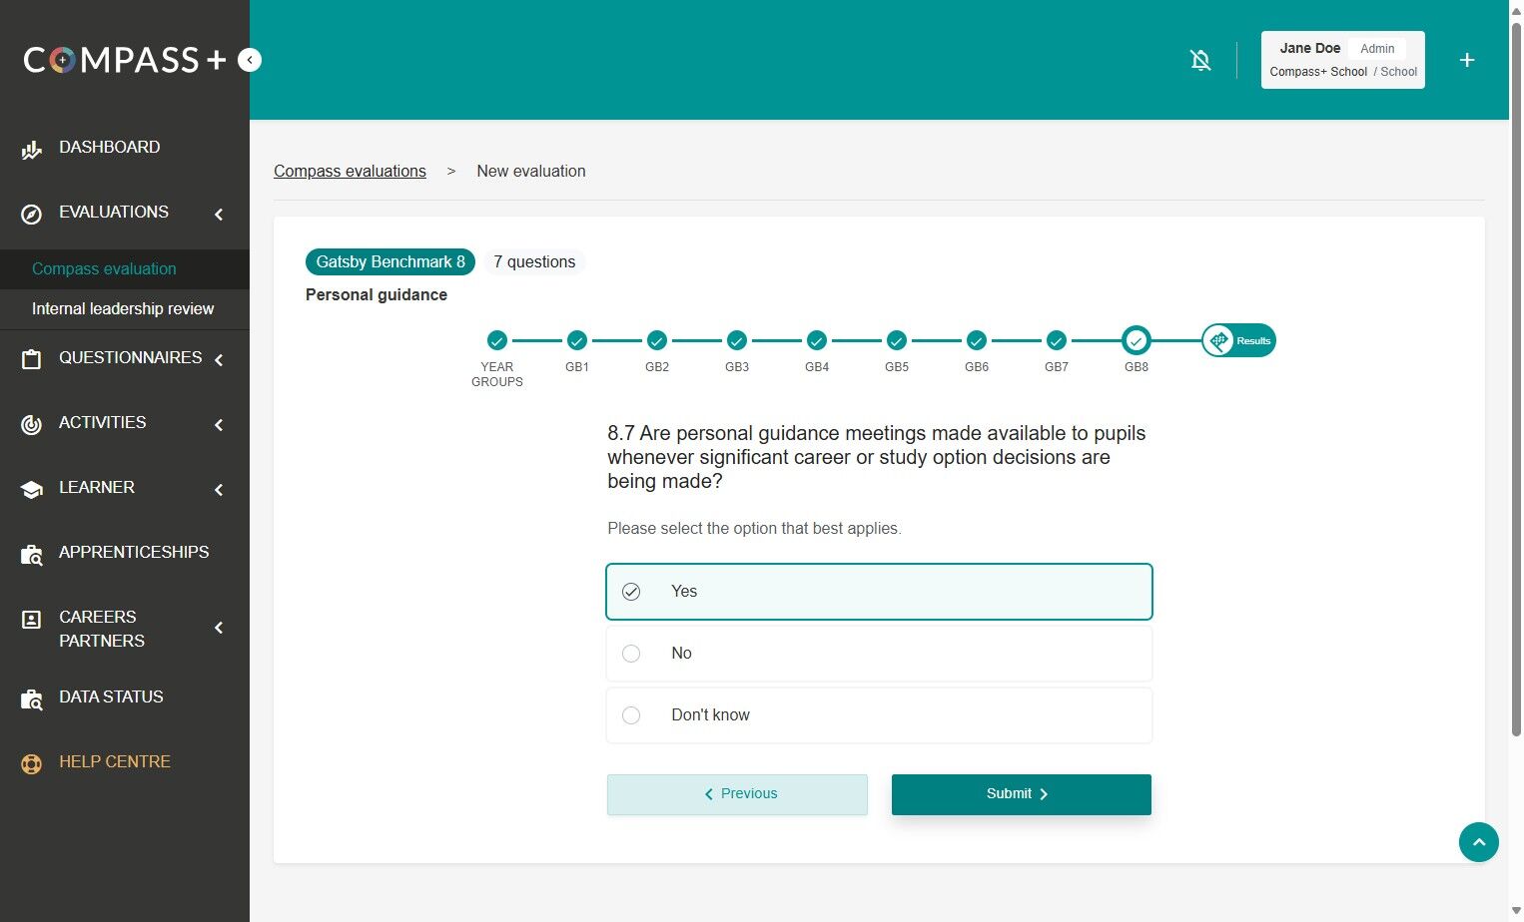1524x922 pixels.
Task: Open Compass evaluation submenu item
Action: pyautogui.click(x=125, y=269)
